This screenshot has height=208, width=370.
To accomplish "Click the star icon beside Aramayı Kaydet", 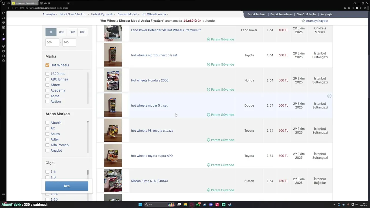I will click(303, 21).
